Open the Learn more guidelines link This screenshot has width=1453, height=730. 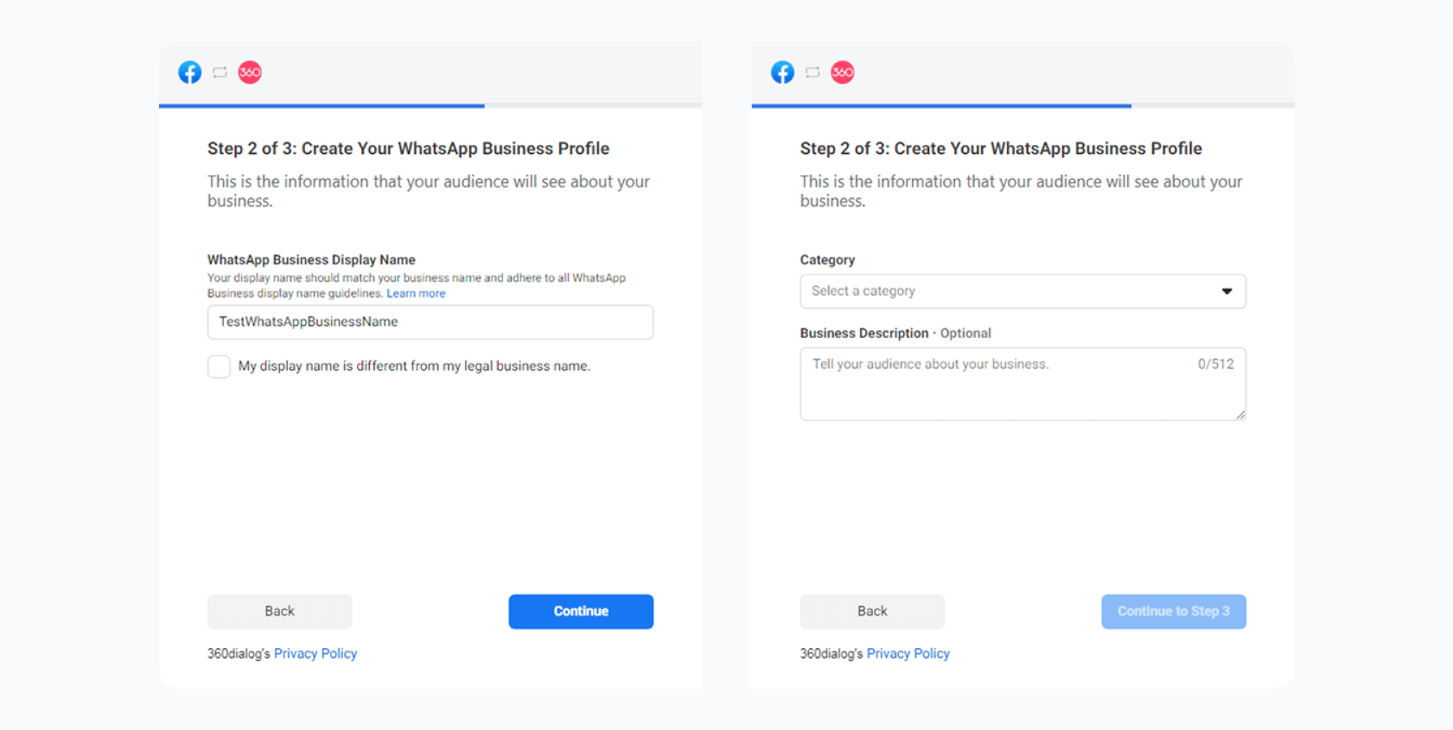click(416, 294)
